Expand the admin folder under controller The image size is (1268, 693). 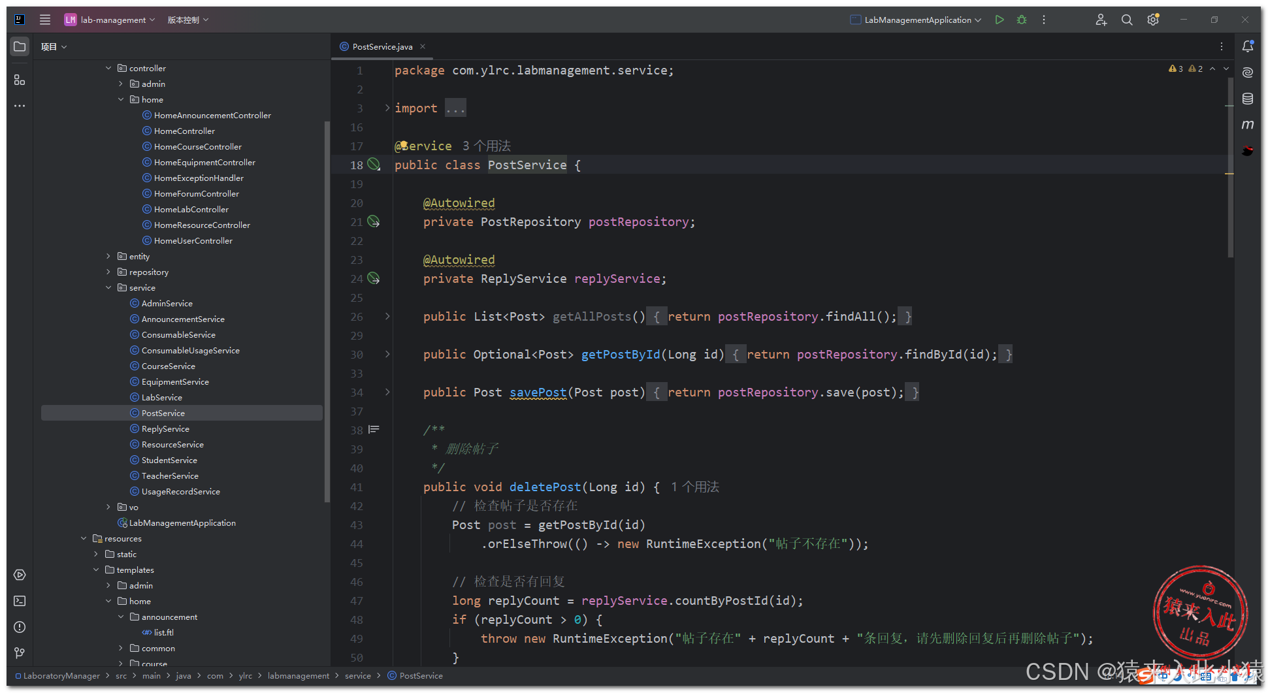[x=121, y=84]
